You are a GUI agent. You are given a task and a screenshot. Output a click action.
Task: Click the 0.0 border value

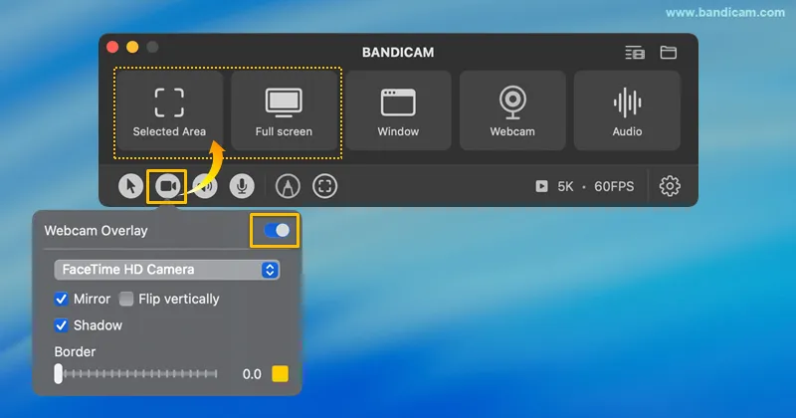(x=252, y=374)
